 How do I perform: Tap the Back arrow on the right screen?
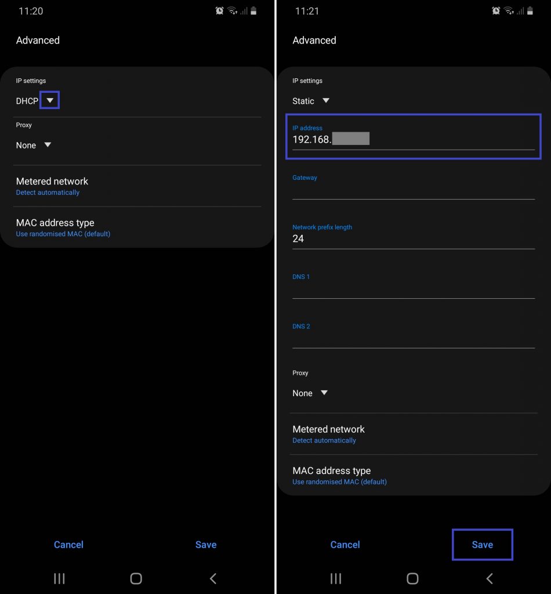click(x=489, y=578)
